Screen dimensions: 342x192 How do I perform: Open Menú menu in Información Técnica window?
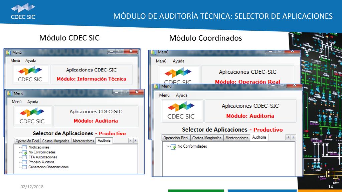point(15,61)
